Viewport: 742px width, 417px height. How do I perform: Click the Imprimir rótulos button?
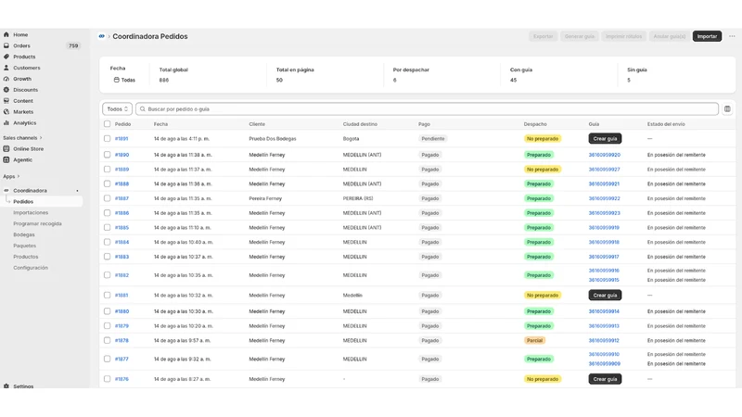(623, 36)
